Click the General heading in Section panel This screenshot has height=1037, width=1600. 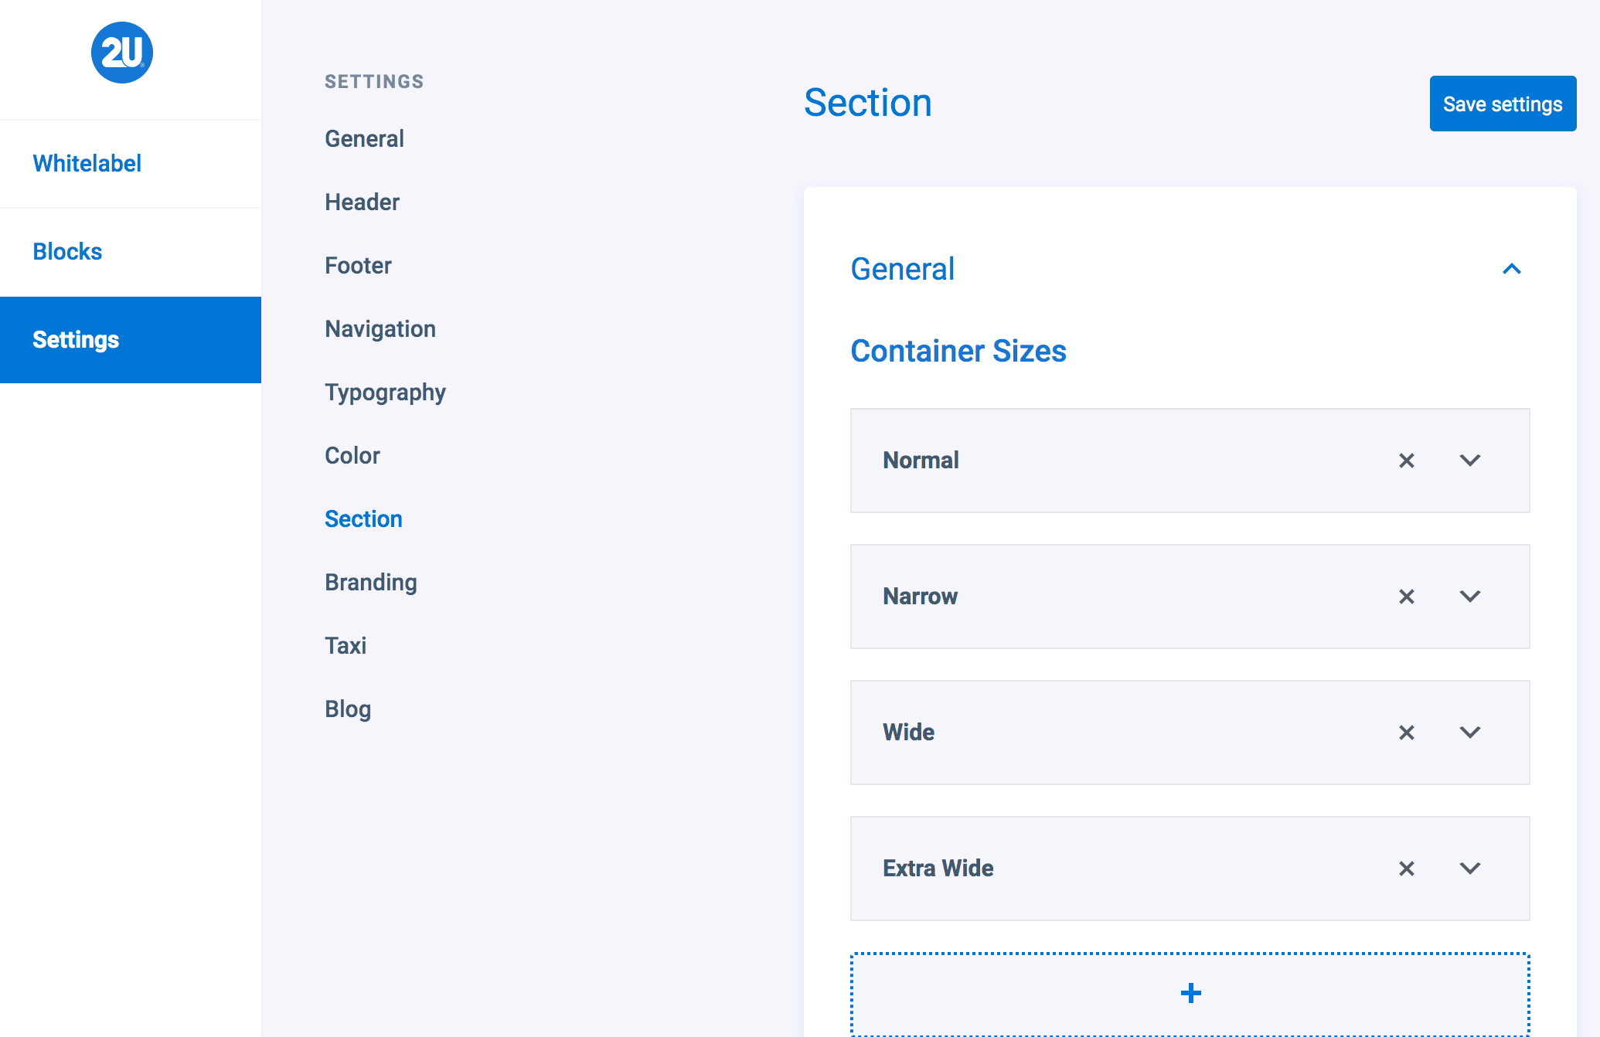point(902,269)
